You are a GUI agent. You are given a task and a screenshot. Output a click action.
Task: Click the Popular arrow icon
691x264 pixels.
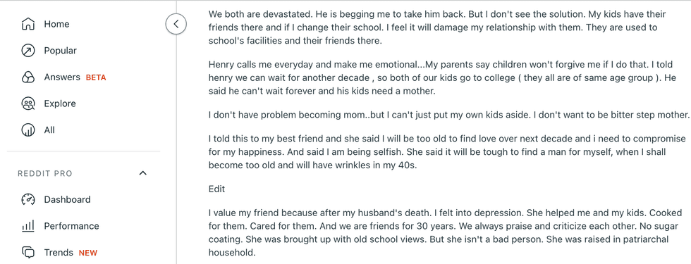coord(27,51)
